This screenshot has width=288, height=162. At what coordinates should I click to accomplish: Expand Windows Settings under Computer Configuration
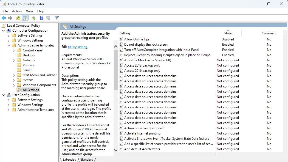pyautogui.click(x=9, y=40)
